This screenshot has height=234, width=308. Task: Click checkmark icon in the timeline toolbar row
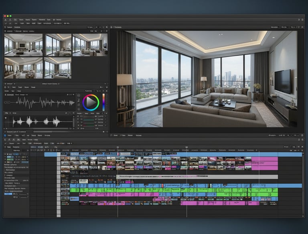point(6,143)
